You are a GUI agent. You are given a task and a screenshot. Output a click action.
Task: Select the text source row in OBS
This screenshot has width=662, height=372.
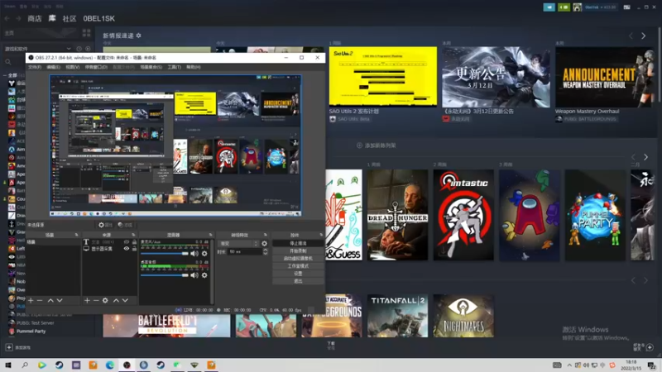pos(110,242)
